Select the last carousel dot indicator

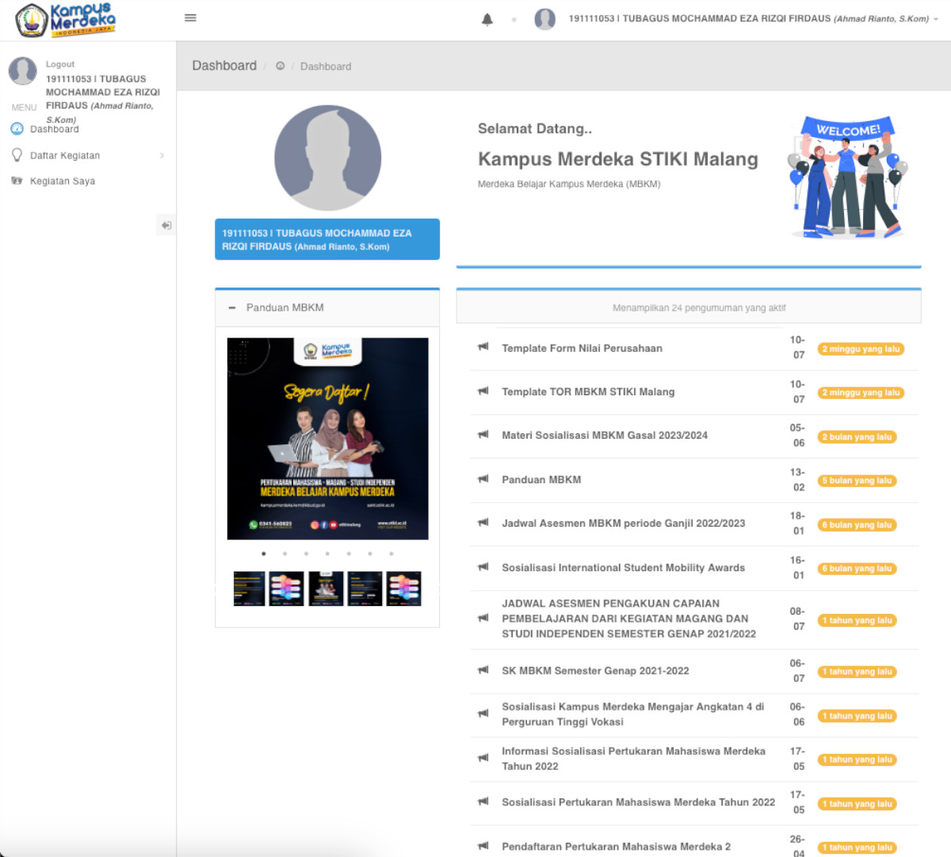pyautogui.click(x=391, y=554)
